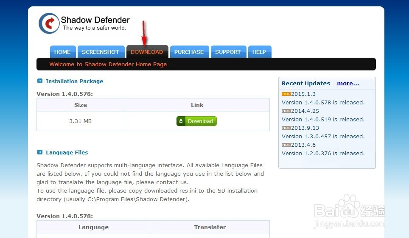Click 'Version 1.3.0.457 is released.' text
The width and height of the screenshot is (409, 238).
coord(323,137)
